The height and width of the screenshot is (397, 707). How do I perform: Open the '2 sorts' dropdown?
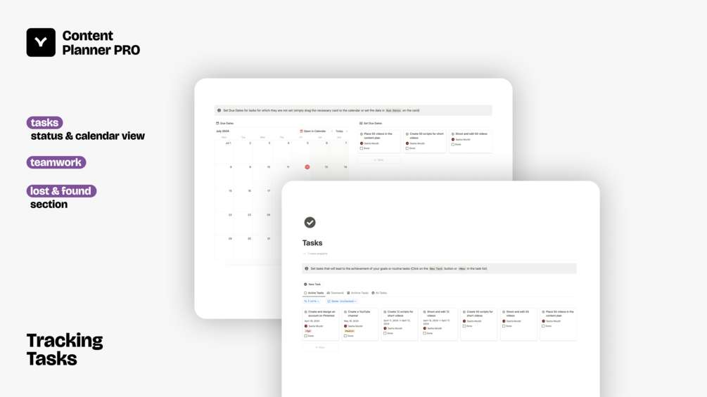click(312, 301)
